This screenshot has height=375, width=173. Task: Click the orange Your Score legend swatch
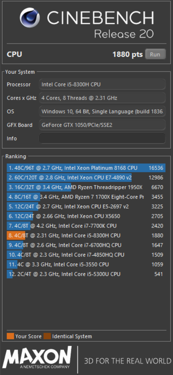(x=10, y=336)
